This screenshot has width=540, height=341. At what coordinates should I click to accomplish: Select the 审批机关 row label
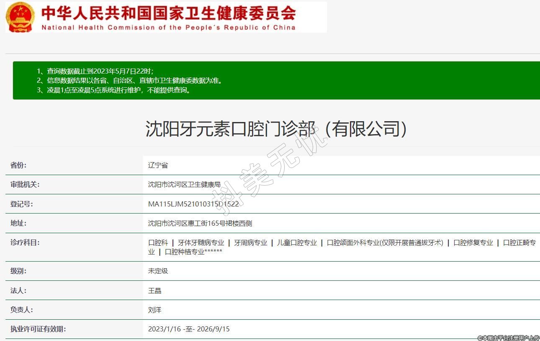click(25, 184)
